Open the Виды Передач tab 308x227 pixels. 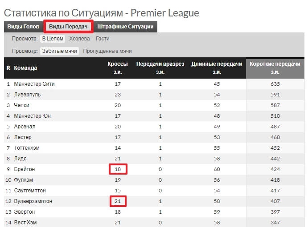coord(68,27)
